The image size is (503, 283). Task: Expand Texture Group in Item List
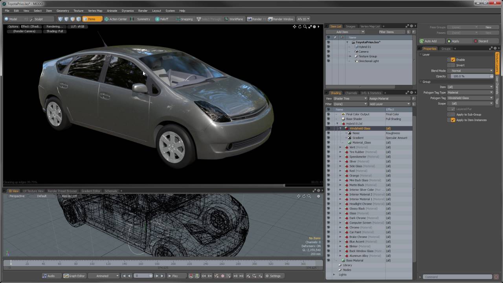tap(350, 56)
